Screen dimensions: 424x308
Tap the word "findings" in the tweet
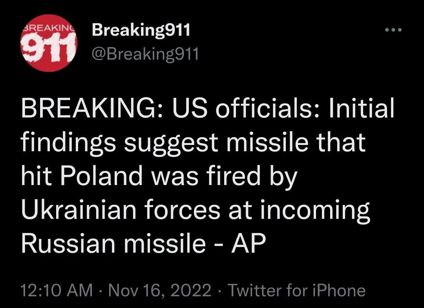click(68, 143)
